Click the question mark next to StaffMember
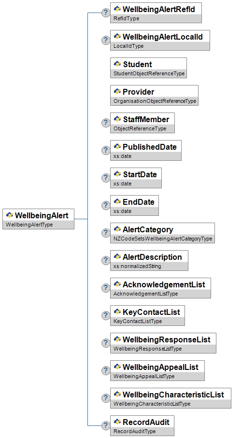 [x=106, y=123]
